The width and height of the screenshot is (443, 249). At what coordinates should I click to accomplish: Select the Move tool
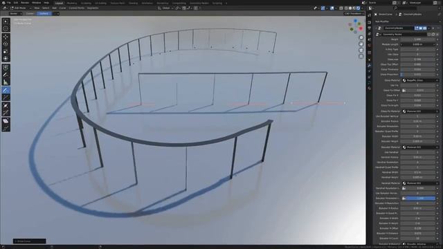(x=6, y=37)
